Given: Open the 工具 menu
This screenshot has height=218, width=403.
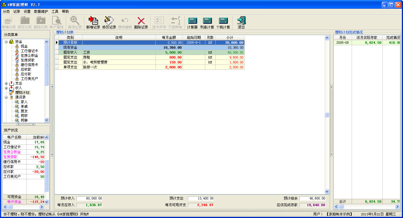Looking at the screenshot, I should tap(55, 12).
